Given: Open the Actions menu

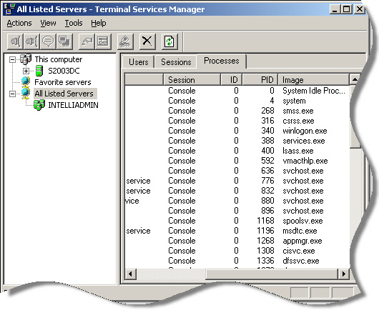Looking at the screenshot, I should click(x=19, y=23).
